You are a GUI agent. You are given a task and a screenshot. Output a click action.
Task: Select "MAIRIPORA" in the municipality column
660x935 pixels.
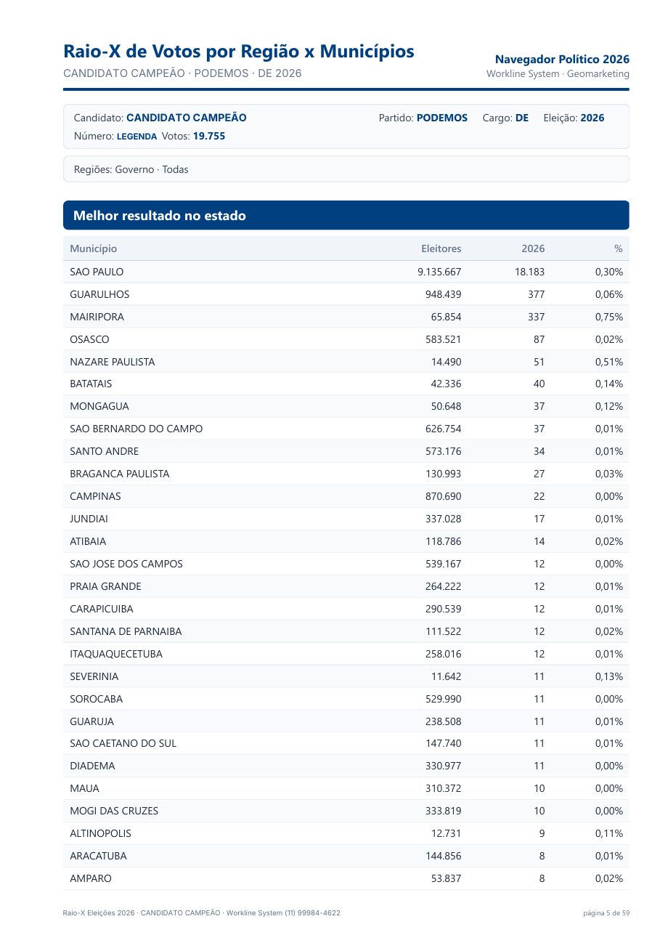[97, 317]
